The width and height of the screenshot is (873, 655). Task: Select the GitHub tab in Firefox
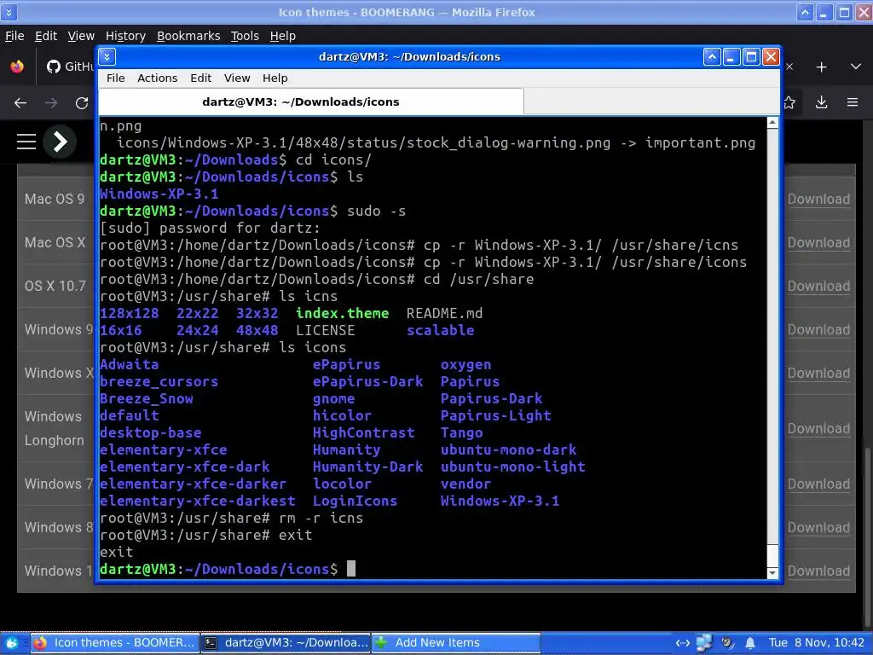70,67
